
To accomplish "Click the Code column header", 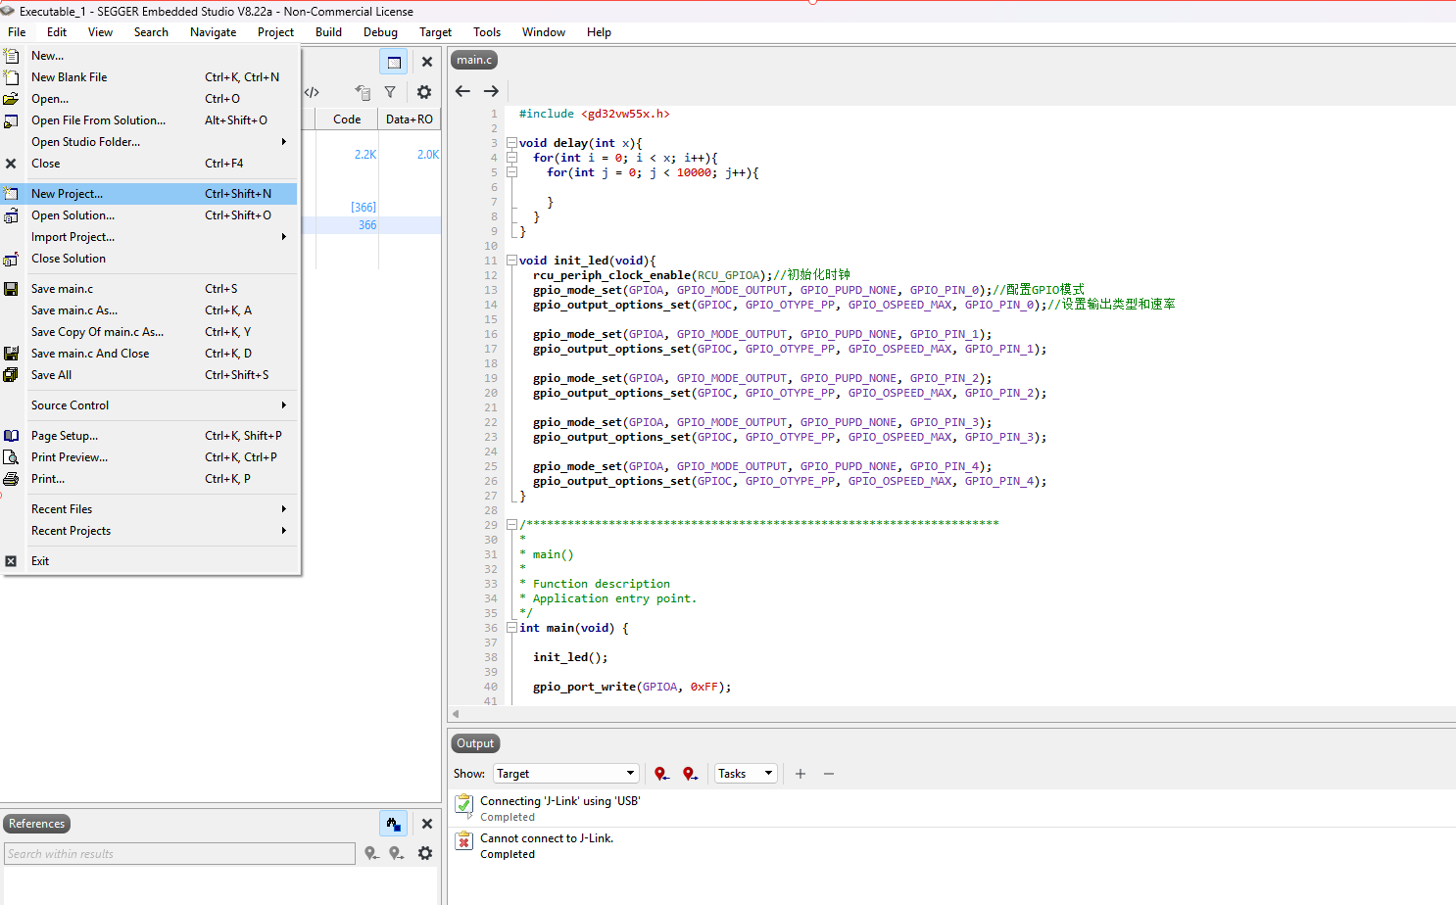I will [347, 119].
